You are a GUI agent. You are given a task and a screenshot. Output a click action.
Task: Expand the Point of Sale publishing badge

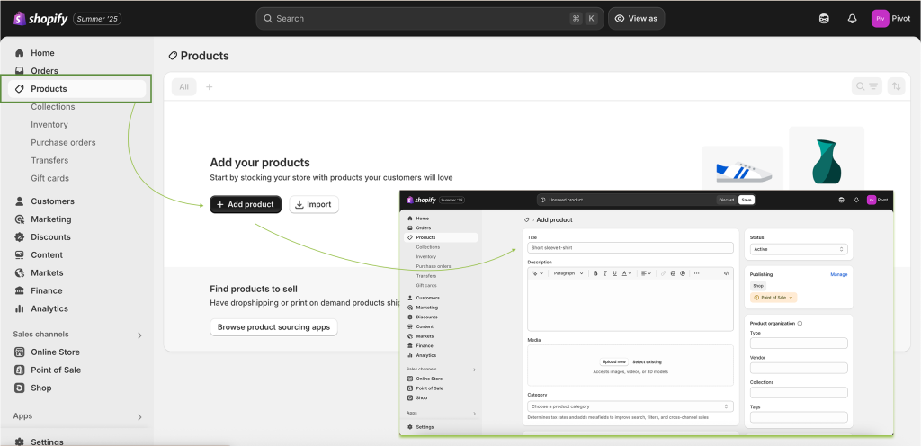[773, 298]
